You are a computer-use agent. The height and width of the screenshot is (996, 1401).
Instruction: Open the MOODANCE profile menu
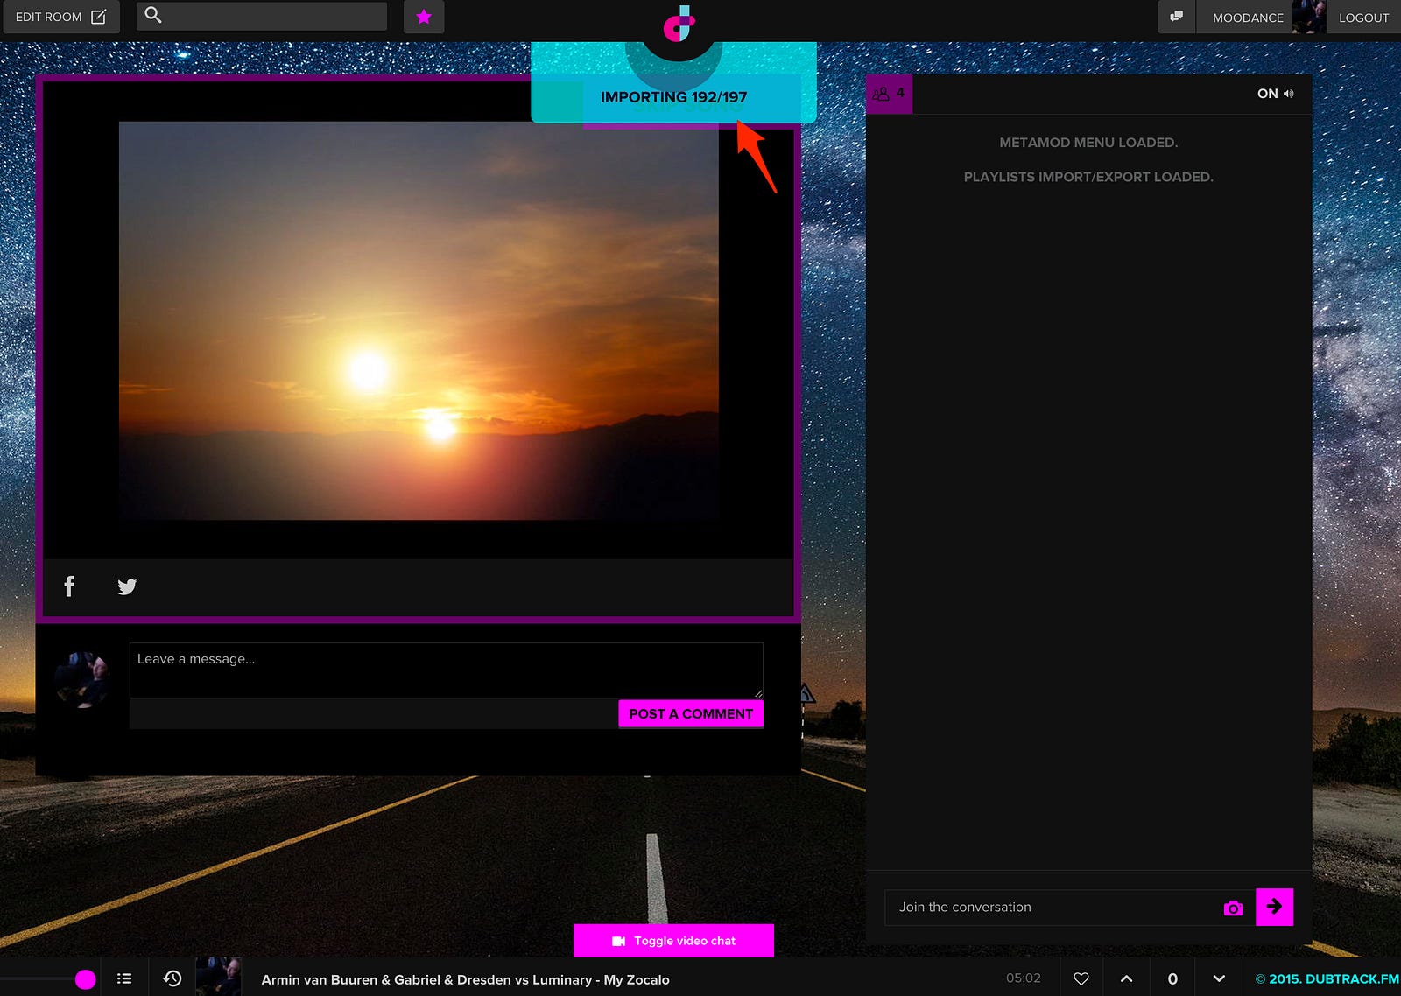[x=1248, y=18]
